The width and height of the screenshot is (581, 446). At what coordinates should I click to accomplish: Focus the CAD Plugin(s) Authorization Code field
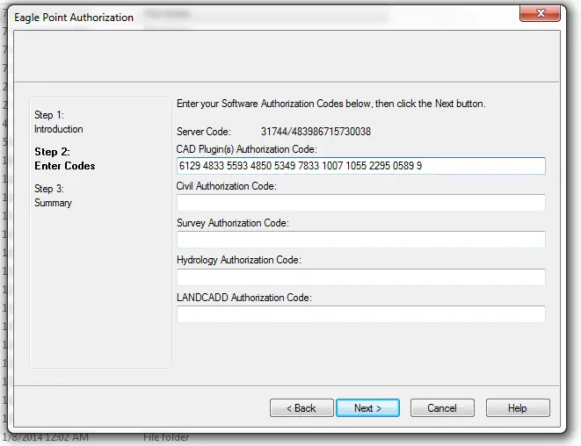coord(361,166)
